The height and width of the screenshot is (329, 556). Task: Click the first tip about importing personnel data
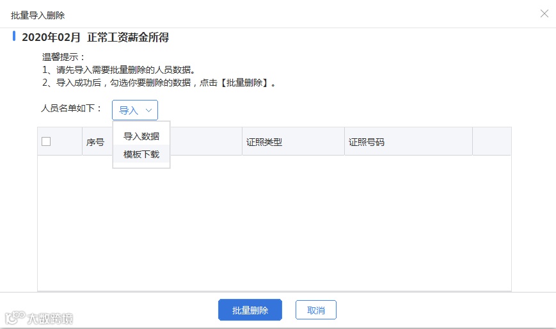point(119,70)
